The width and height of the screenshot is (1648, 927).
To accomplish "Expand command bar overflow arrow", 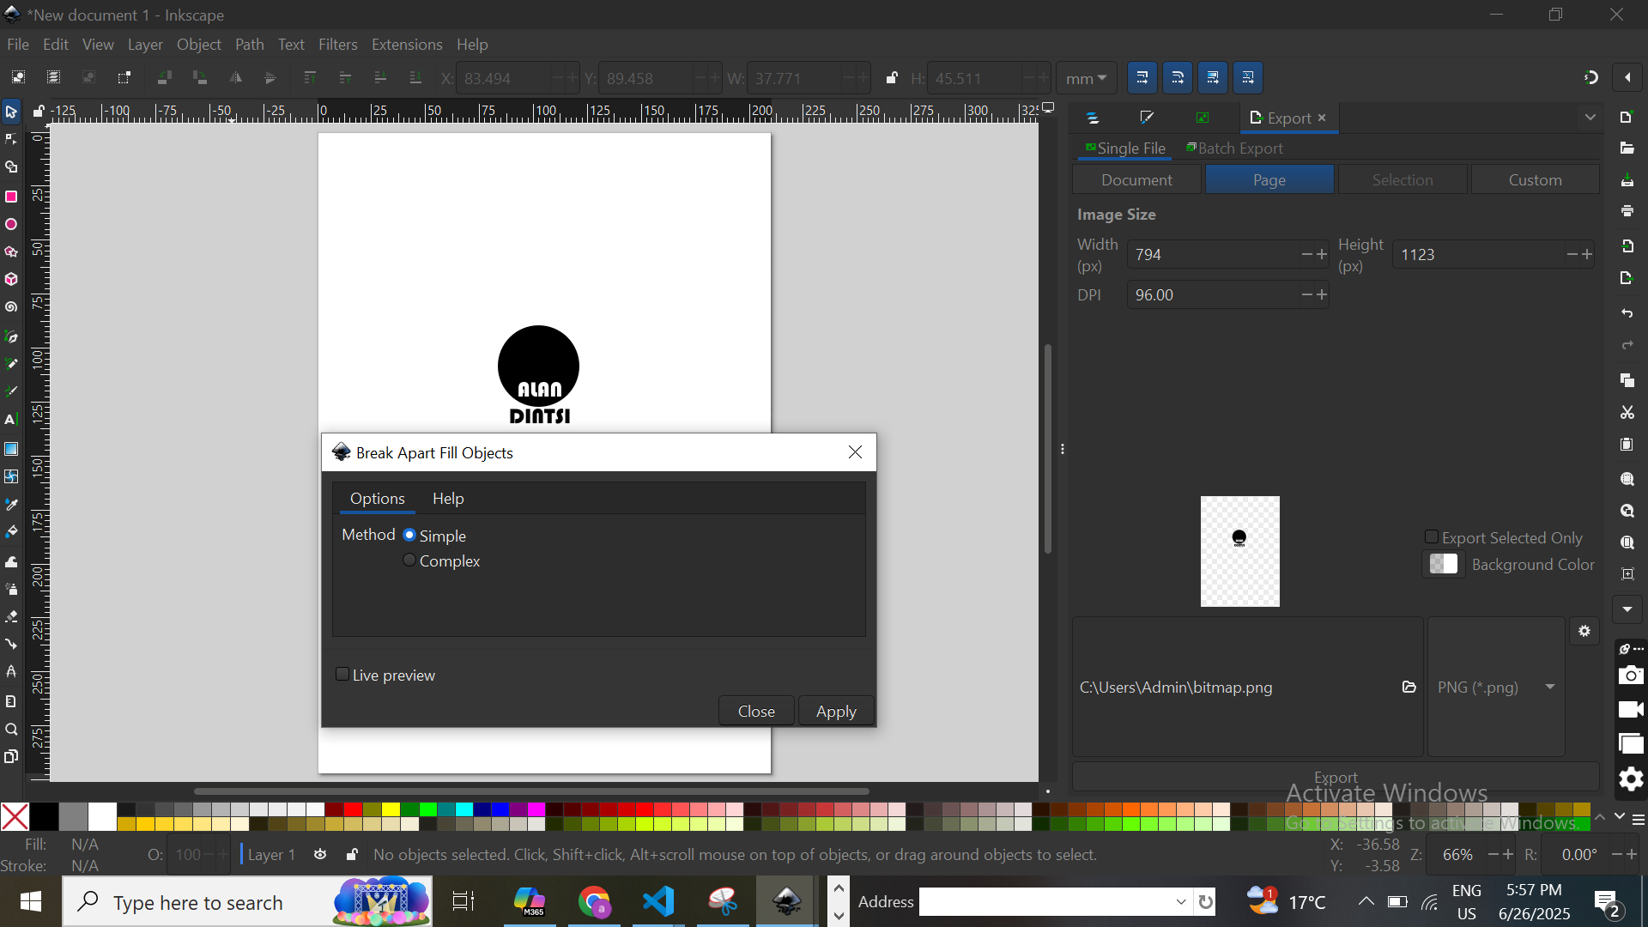I will point(1627,609).
